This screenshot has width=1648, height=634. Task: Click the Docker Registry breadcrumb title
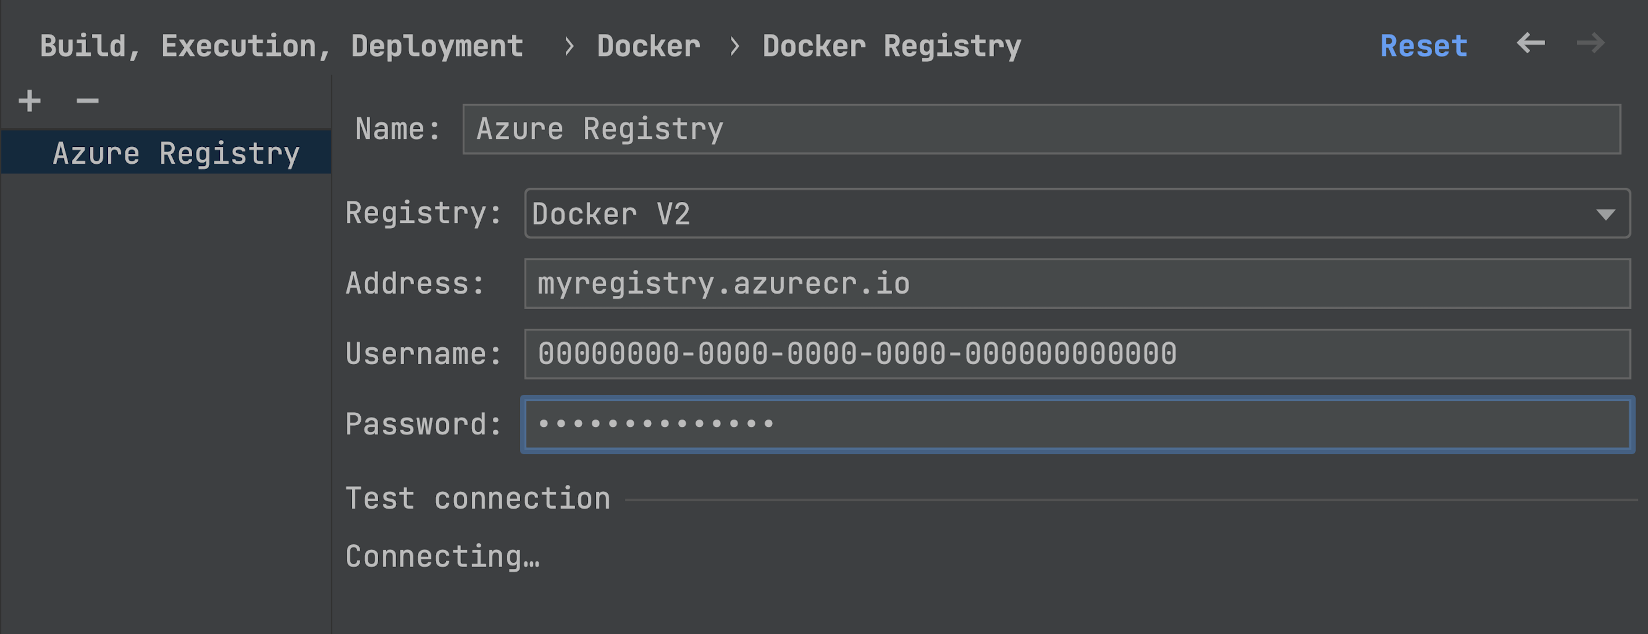(891, 46)
